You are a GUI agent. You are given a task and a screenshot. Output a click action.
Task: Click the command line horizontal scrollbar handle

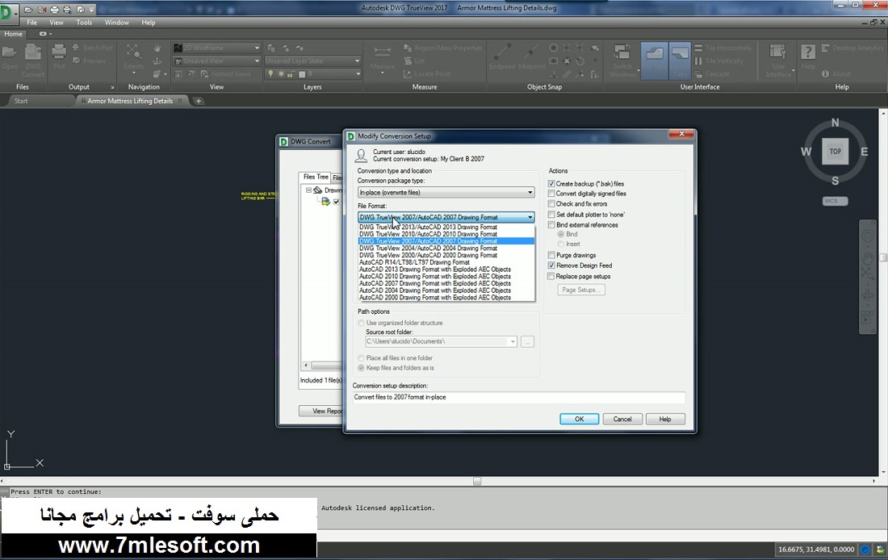[477, 481]
